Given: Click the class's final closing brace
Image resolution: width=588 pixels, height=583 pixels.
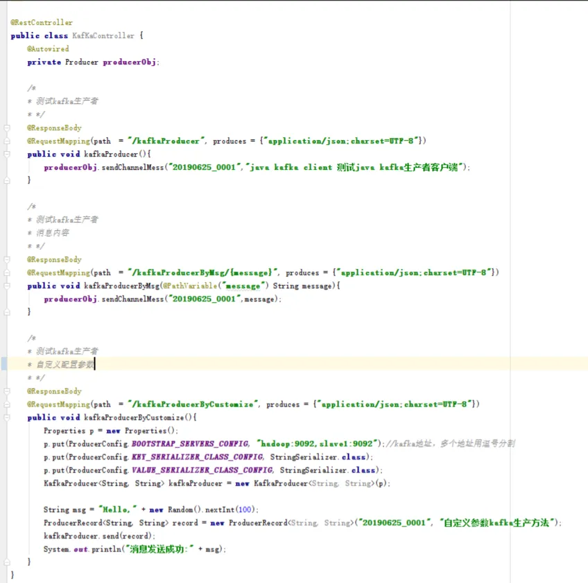Looking at the screenshot, I should point(12,575).
